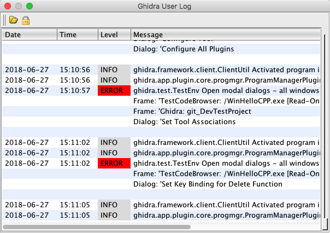Click the horizontal scrollbar thumb at bottom
This screenshot has height=233, width=330.
96,226
